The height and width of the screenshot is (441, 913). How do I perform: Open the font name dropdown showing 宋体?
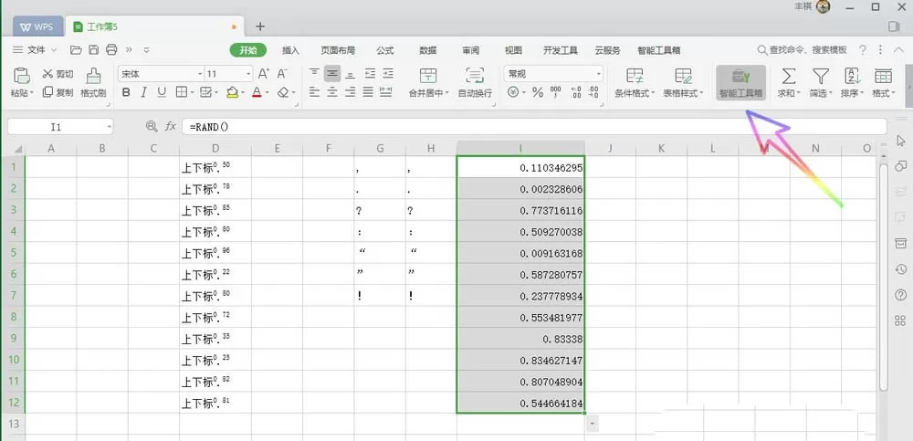coord(161,74)
